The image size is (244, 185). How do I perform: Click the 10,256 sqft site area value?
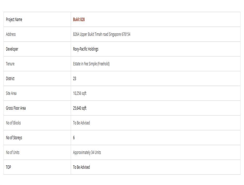(80, 93)
